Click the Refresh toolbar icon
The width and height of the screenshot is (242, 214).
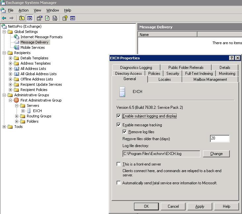click(x=47, y=18)
